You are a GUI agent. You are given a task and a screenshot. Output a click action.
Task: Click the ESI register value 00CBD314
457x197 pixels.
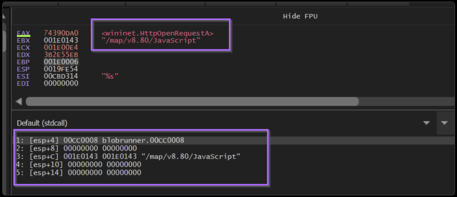[x=61, y=76]
